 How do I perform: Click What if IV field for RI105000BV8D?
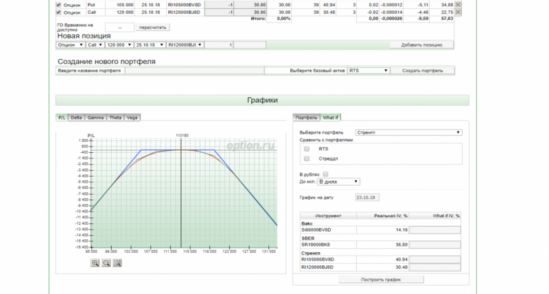[435, 259]
